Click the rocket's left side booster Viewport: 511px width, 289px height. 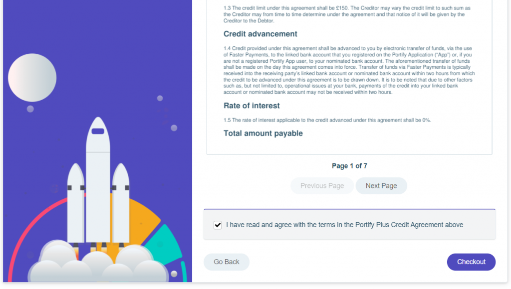(x=76, y=203)
